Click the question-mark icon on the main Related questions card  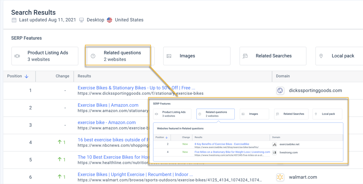[93, 56]
